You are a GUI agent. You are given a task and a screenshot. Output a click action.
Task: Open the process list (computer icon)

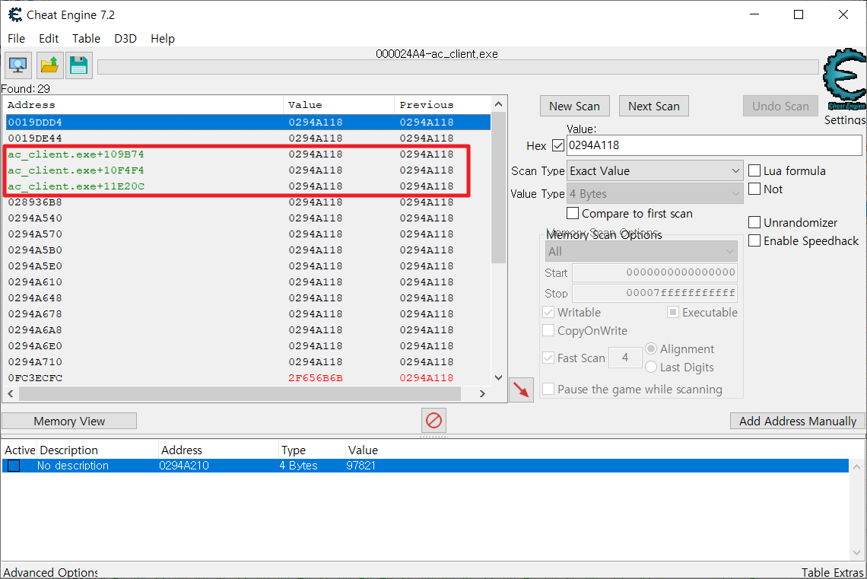point(18,65)
